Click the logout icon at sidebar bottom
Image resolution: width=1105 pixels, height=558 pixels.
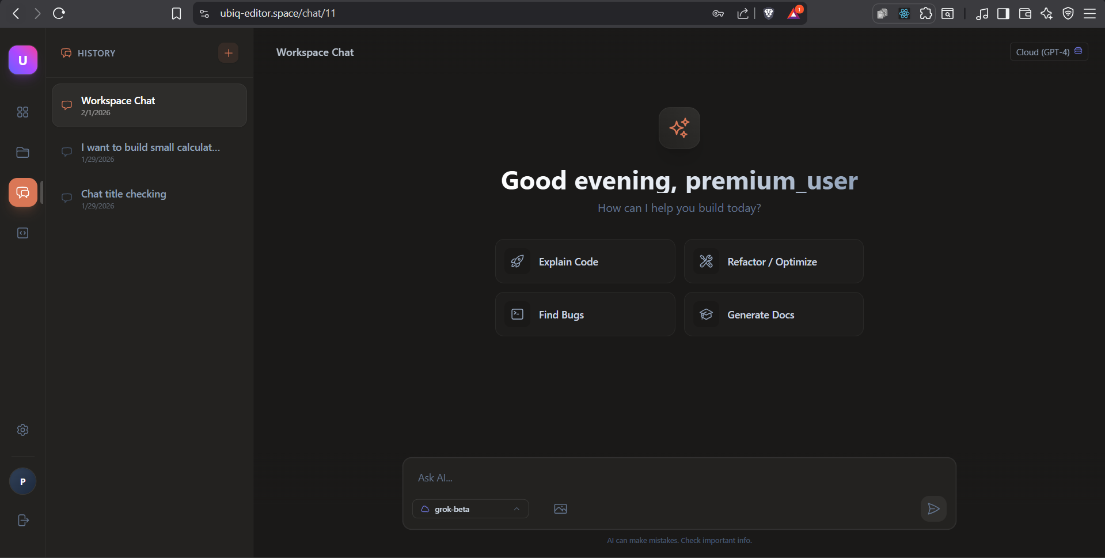coord(23,520)
